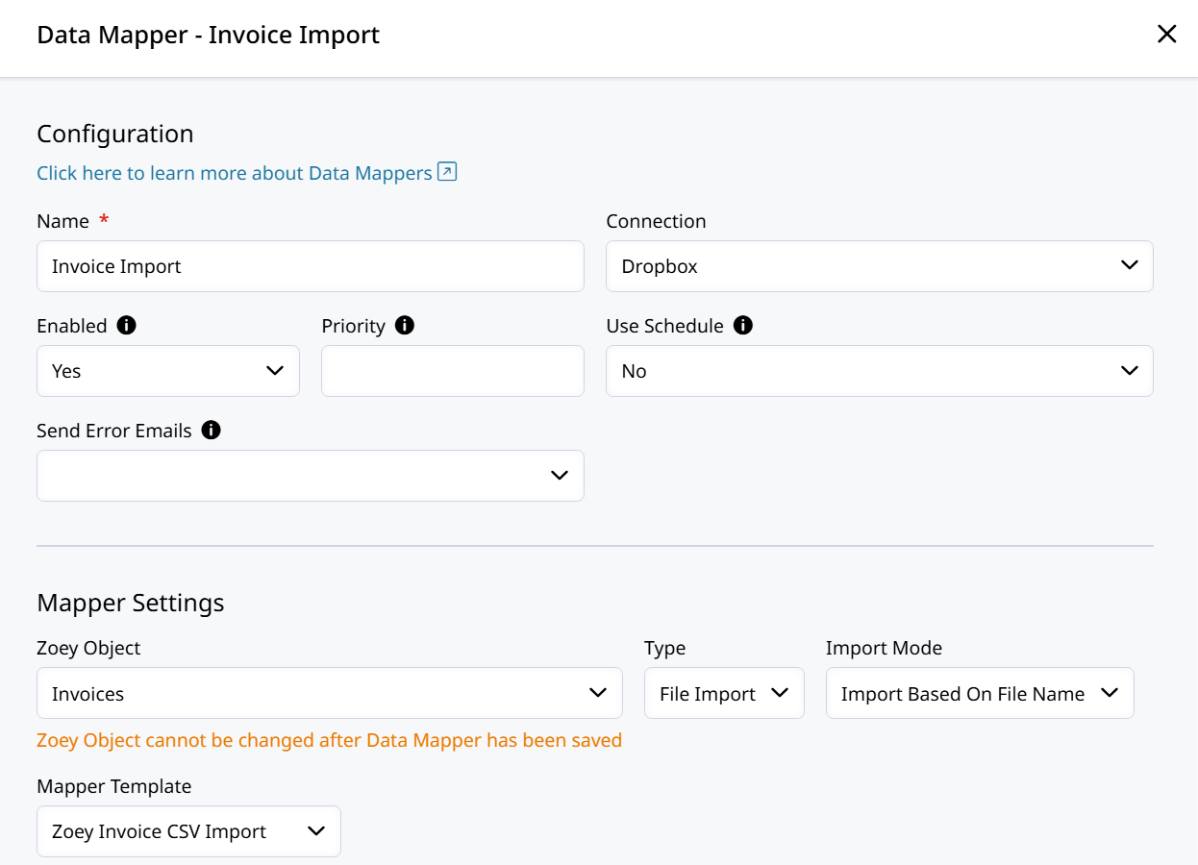Click the empty Priority input field
This screenshot has height=865, width=1198.
click(452, 371)
